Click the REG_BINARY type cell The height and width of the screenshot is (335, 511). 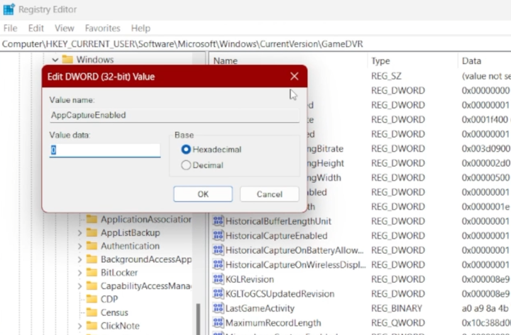click(x=397, y=308)
